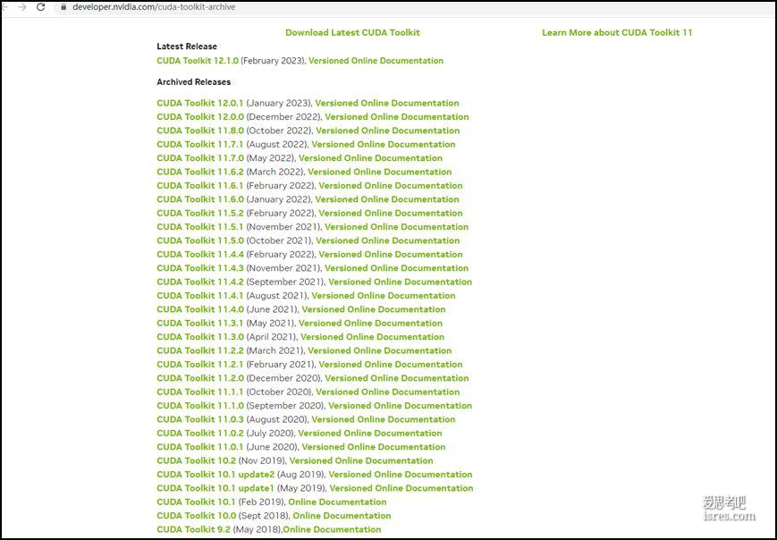777x540 pixels.
Task: Open CUDA Toolkit 10.1 Feb 2019 link
Action: [x=196, y=502]
